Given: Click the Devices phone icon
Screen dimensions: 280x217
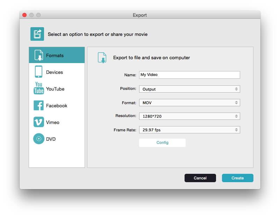Looking at the screenshot, I should [38, 72].
